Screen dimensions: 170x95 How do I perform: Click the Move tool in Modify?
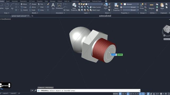pos(24,4)
